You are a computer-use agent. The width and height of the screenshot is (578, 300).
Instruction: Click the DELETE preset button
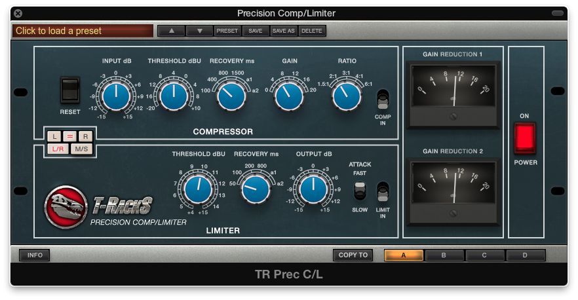pyautogui.click(x=312, y=31)
